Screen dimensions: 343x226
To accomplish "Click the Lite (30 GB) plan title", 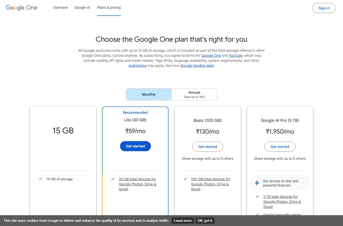I will tap(135, 120).
